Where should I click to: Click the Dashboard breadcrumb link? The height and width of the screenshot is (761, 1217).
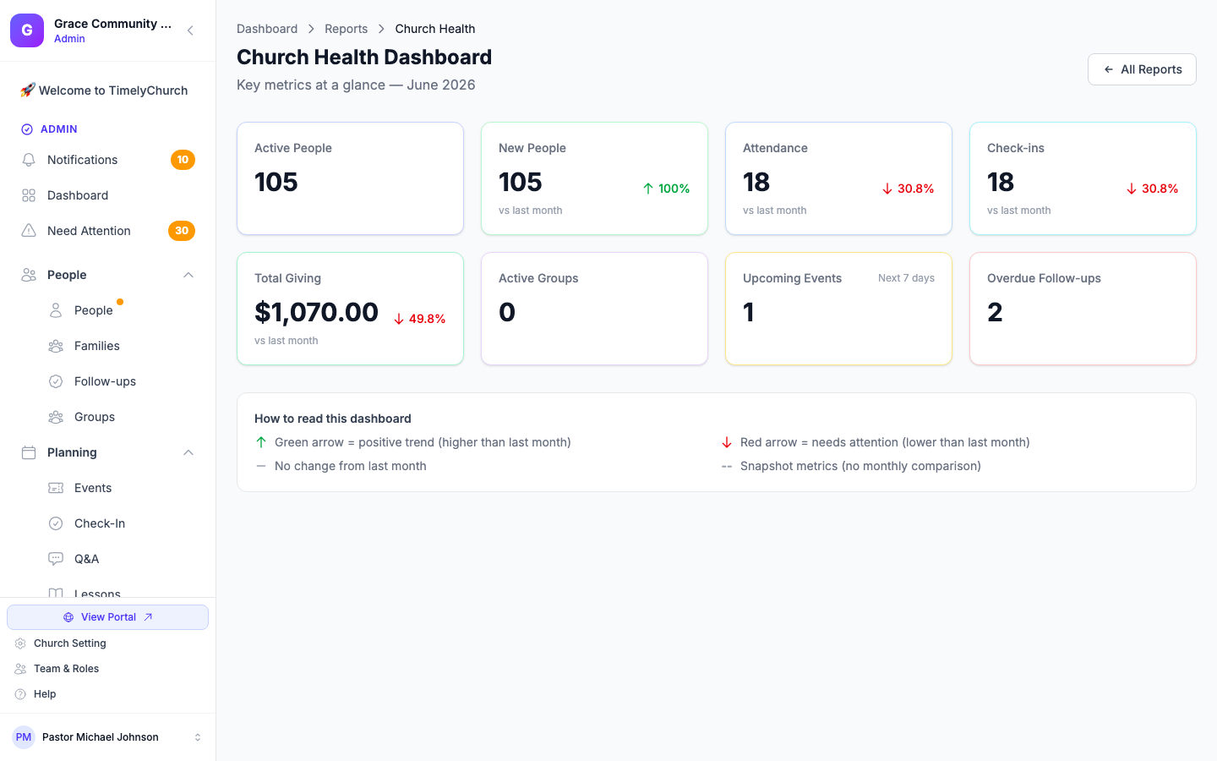click(x=267, y=29)
